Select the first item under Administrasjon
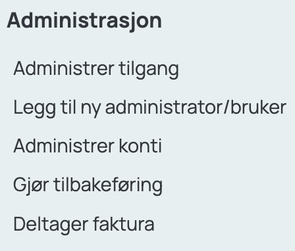Viewport: 295px width, 251px height. coord(96,70)
